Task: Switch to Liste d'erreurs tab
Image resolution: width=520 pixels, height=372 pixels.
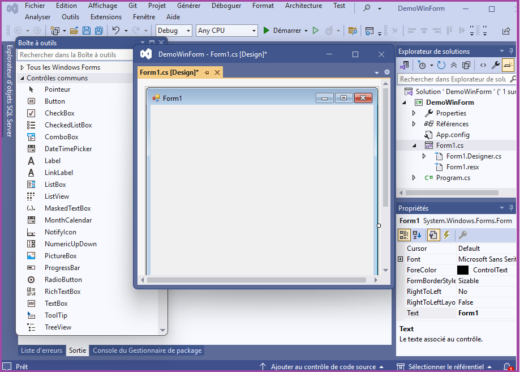Action: tap(42, 350)
